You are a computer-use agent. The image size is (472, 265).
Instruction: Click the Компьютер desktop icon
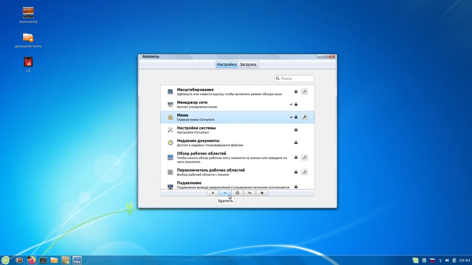point(28,12)
